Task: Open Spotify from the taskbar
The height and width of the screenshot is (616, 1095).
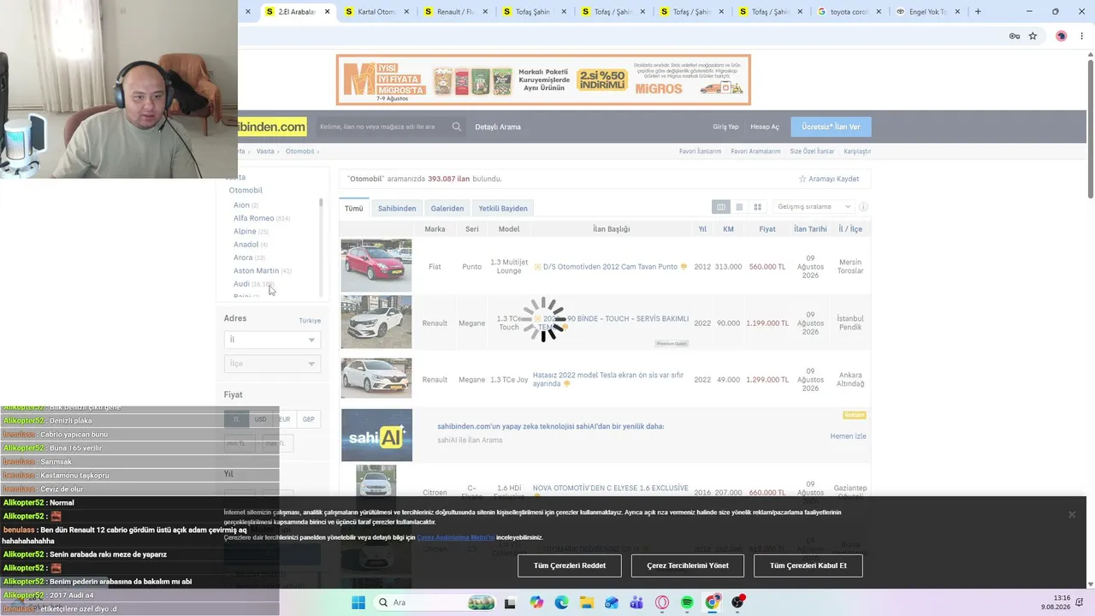Action: pyautogui.click(x=687, y=602)
